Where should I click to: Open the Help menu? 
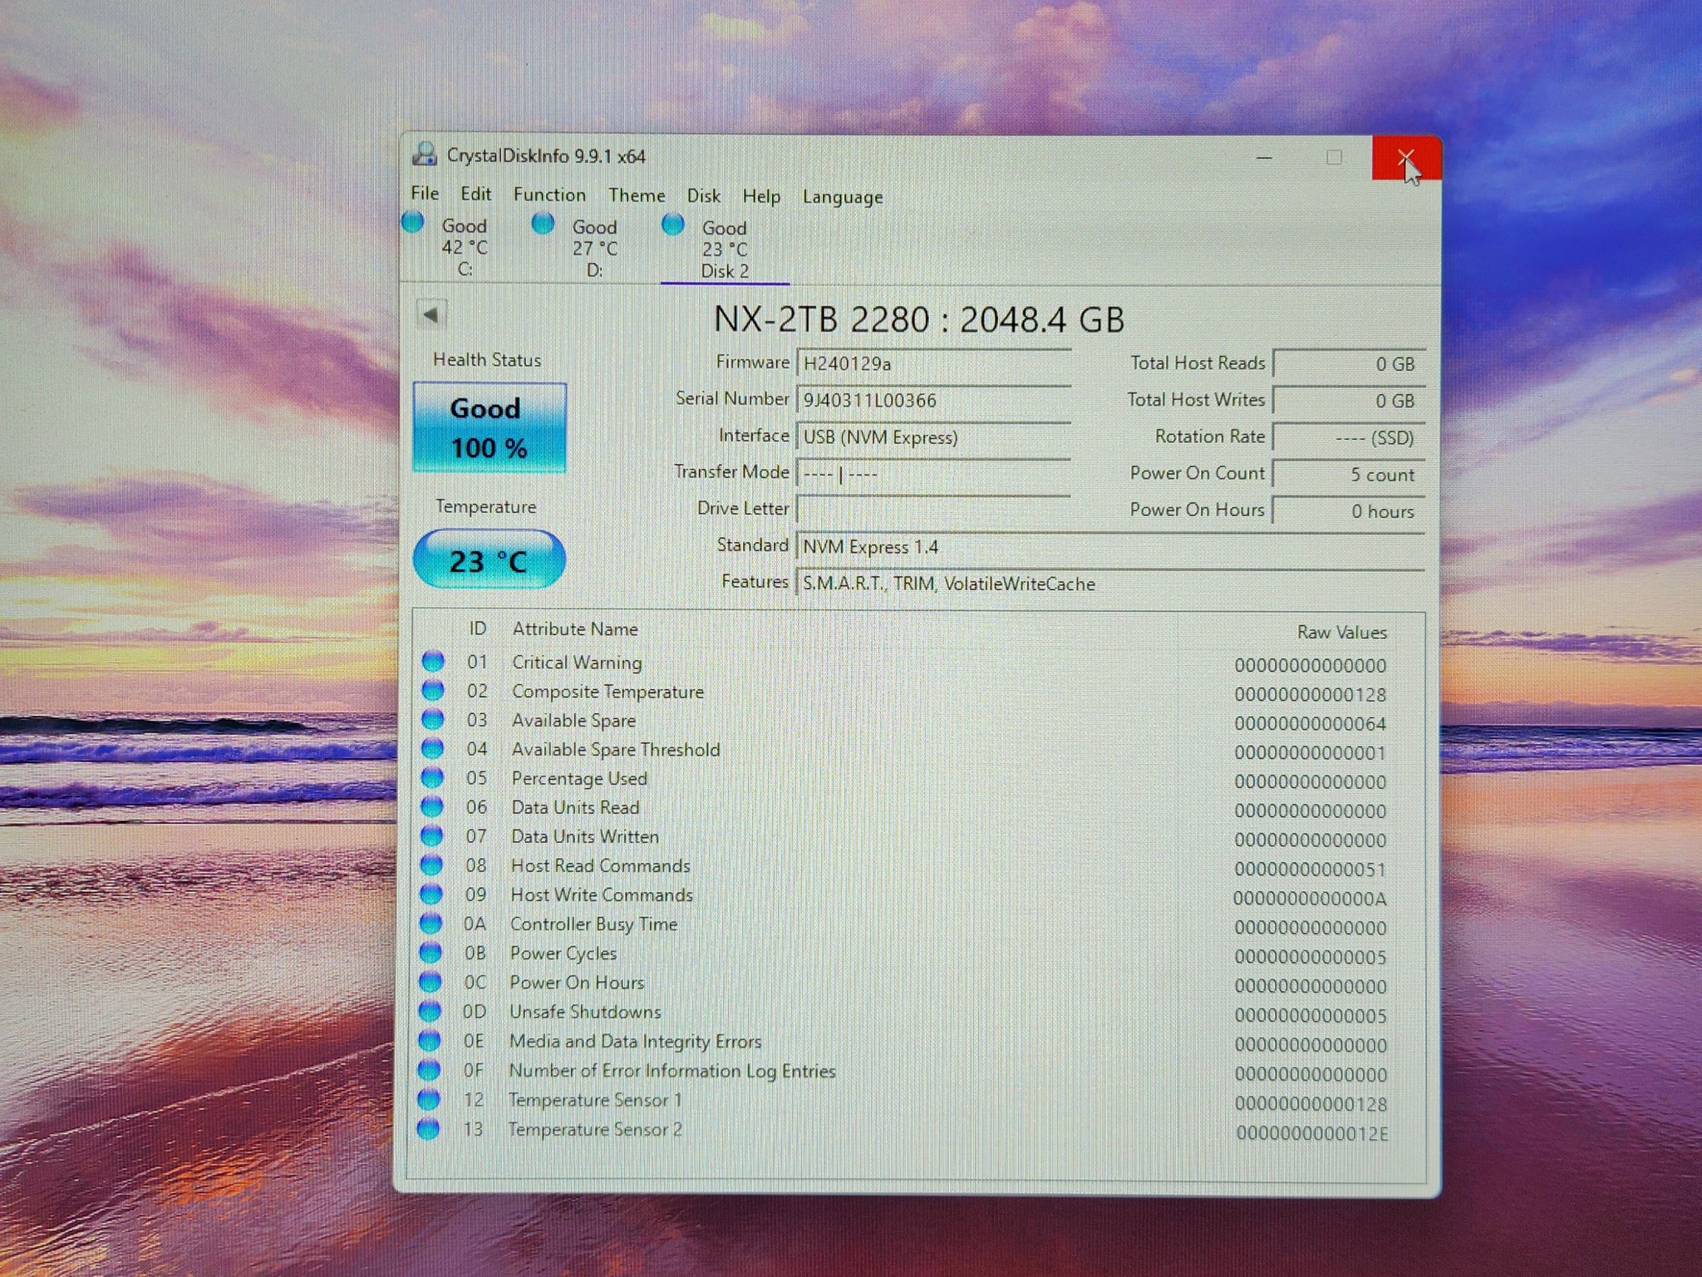pos(761,197)
